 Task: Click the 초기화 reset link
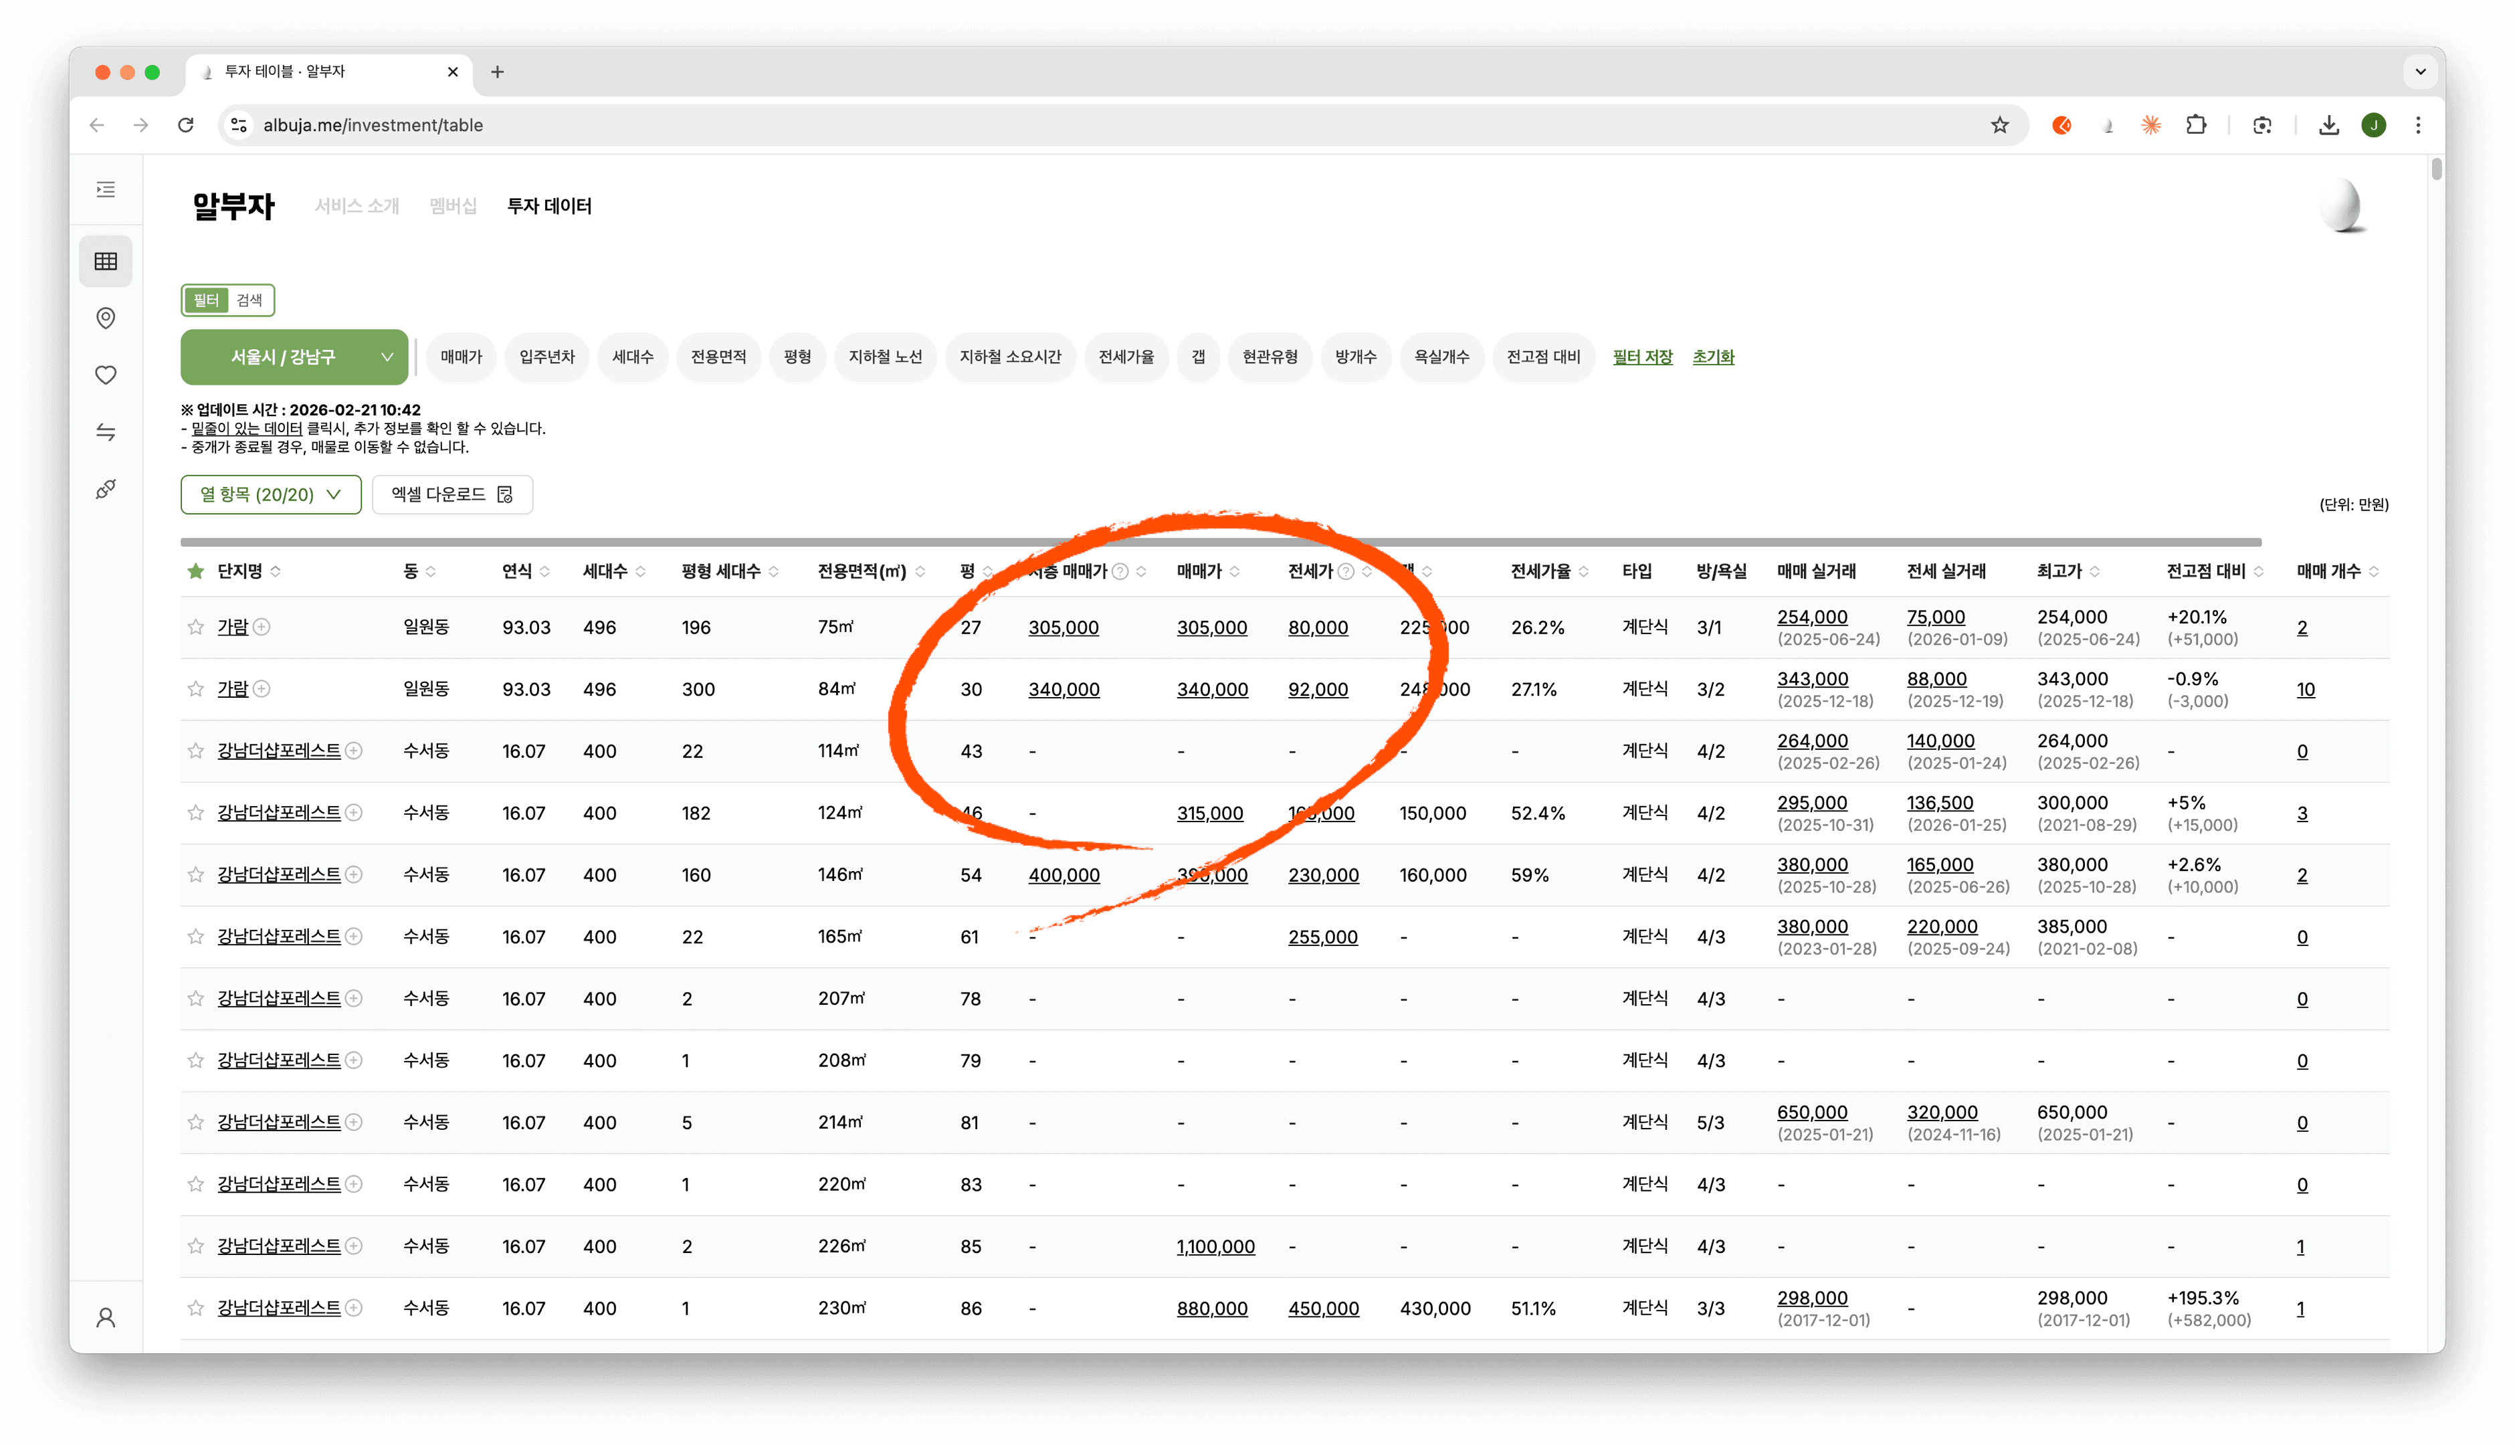(1712, 357)
